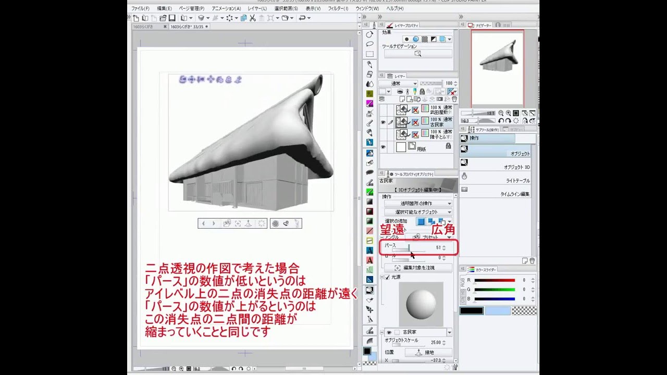This screenshot has width=667, height=375.
Task: Open the アニメーション(A) menu
Action: (x=226, y=8)
